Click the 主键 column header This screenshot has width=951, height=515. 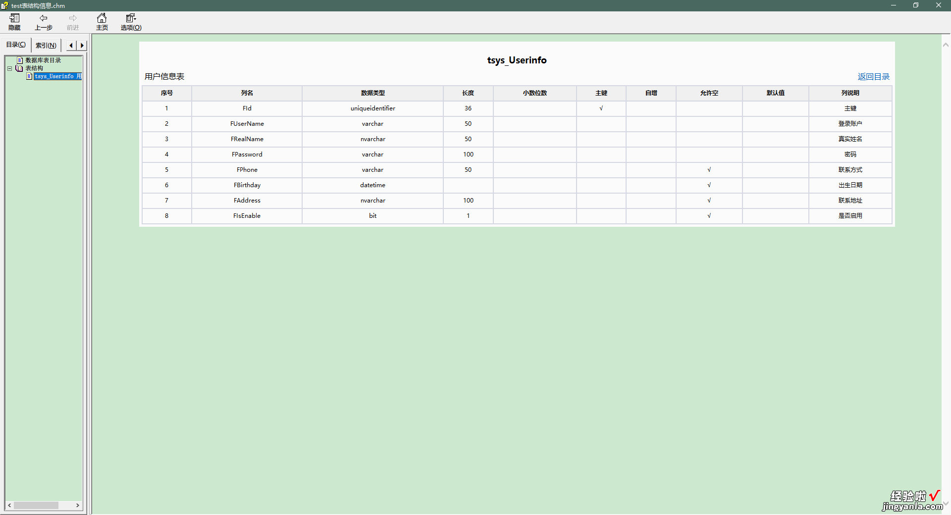point(601,93)
